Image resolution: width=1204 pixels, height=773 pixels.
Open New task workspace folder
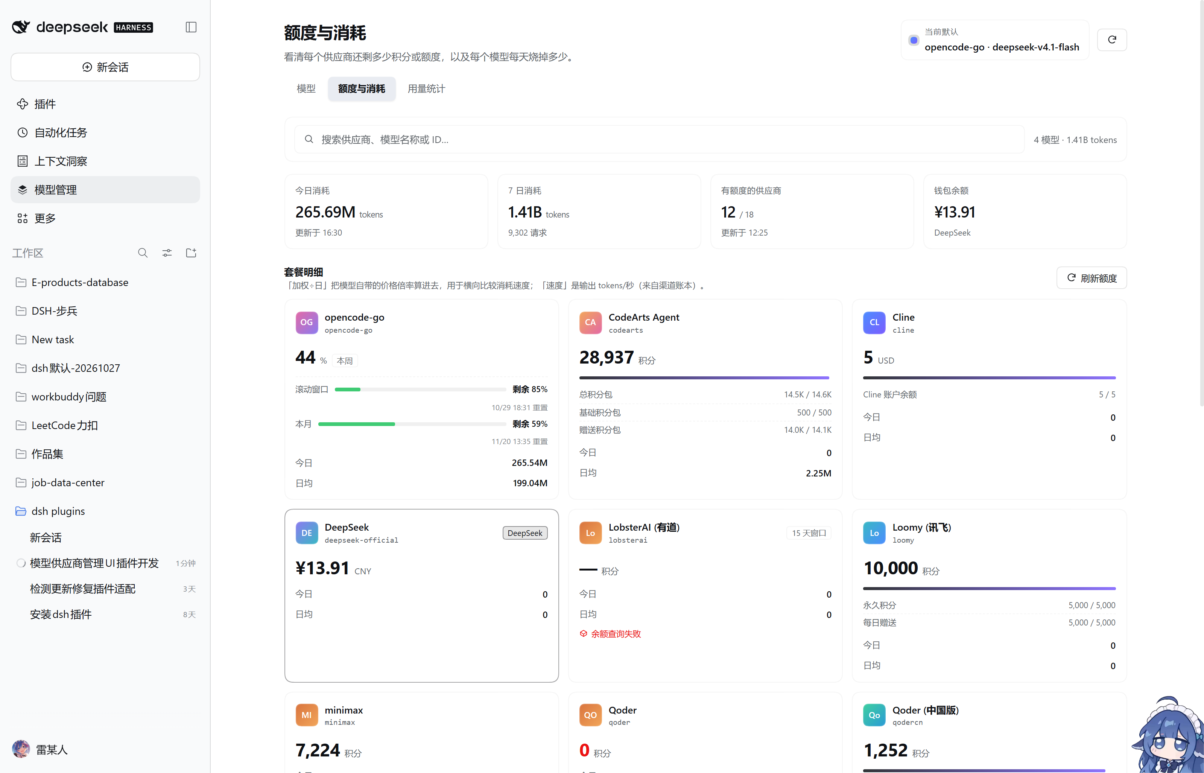tap(105, 340)
